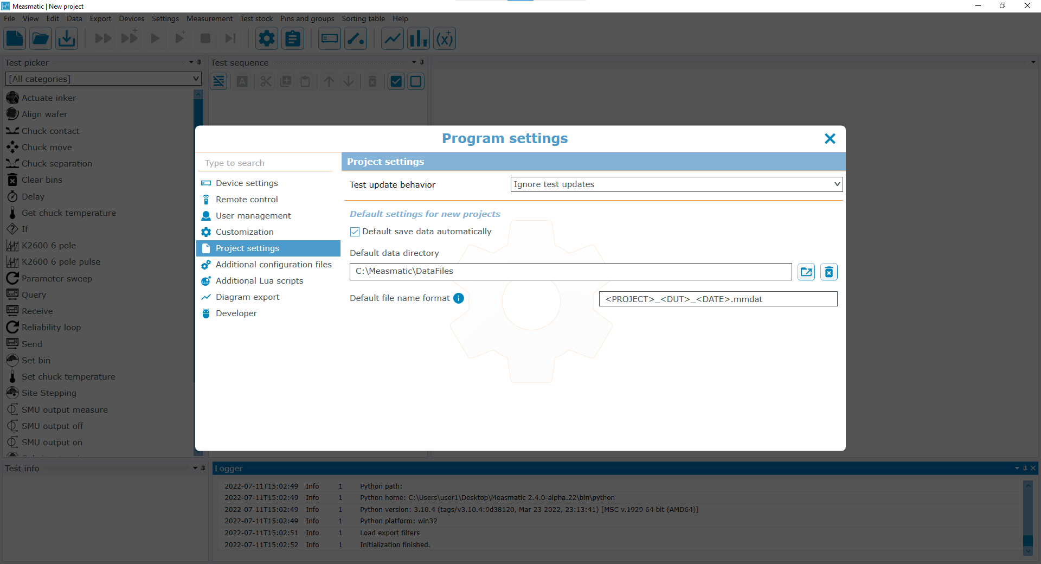
Task: Click the Logger vertical scrollbar
Action: pos(1027,518)
